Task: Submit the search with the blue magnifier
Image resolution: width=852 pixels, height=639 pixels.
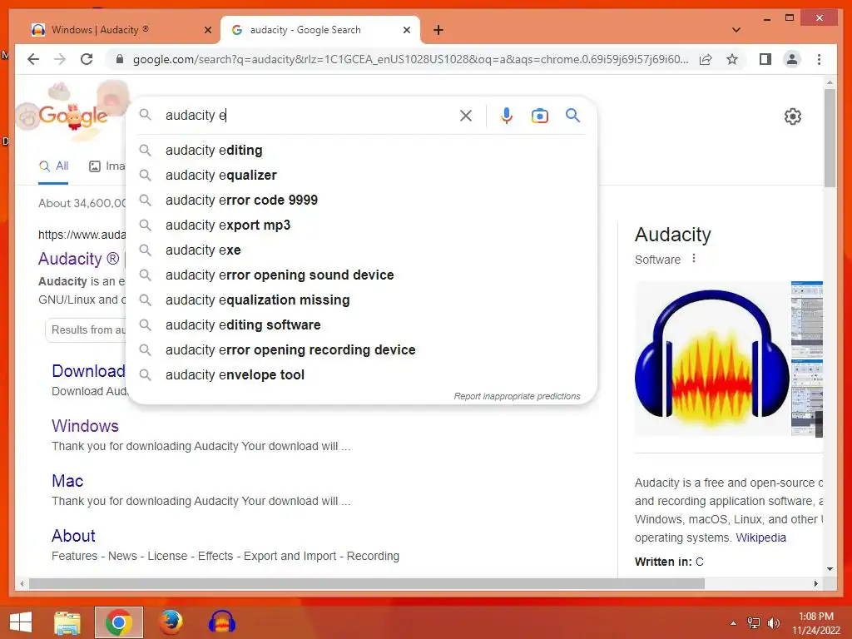Action: point(572,115)
